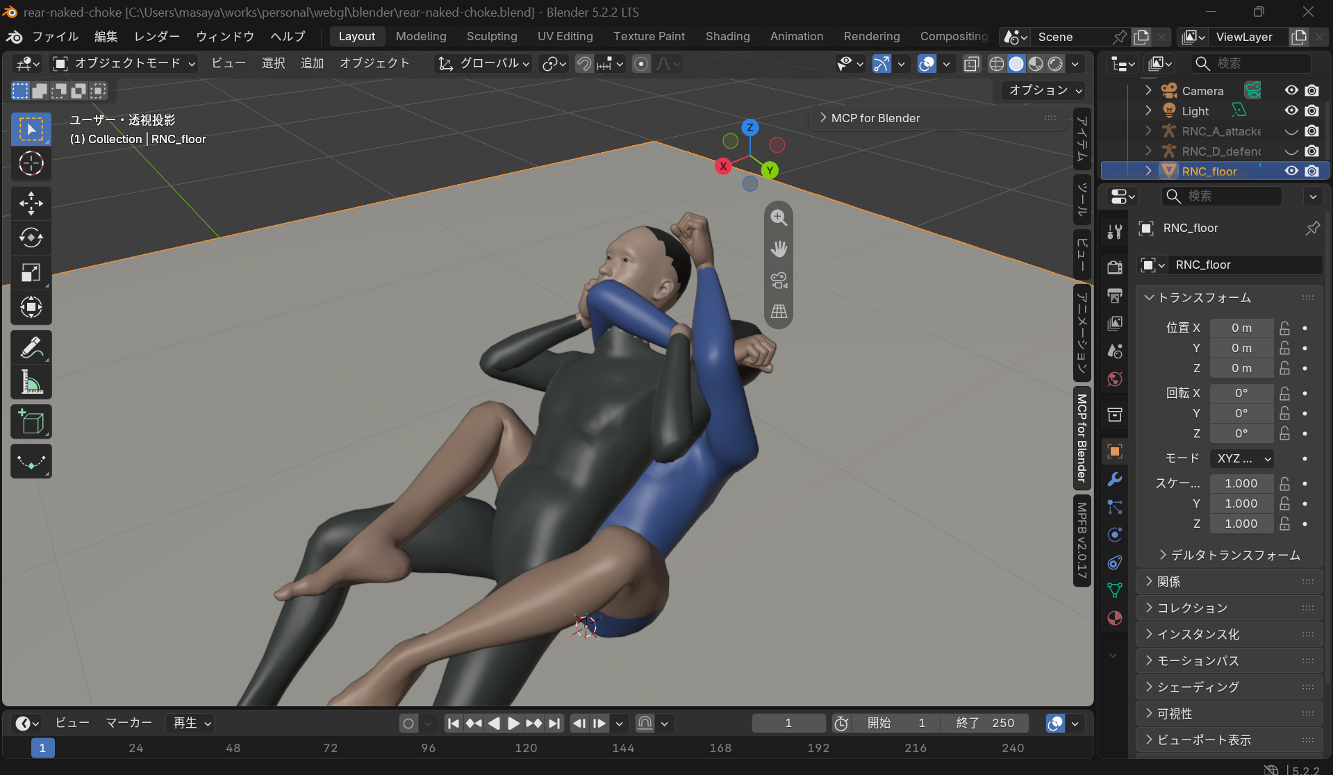Jump to the last frame
Image resolution: width=1333 pixels, height=775 pixels.
(x=554, y=724)
